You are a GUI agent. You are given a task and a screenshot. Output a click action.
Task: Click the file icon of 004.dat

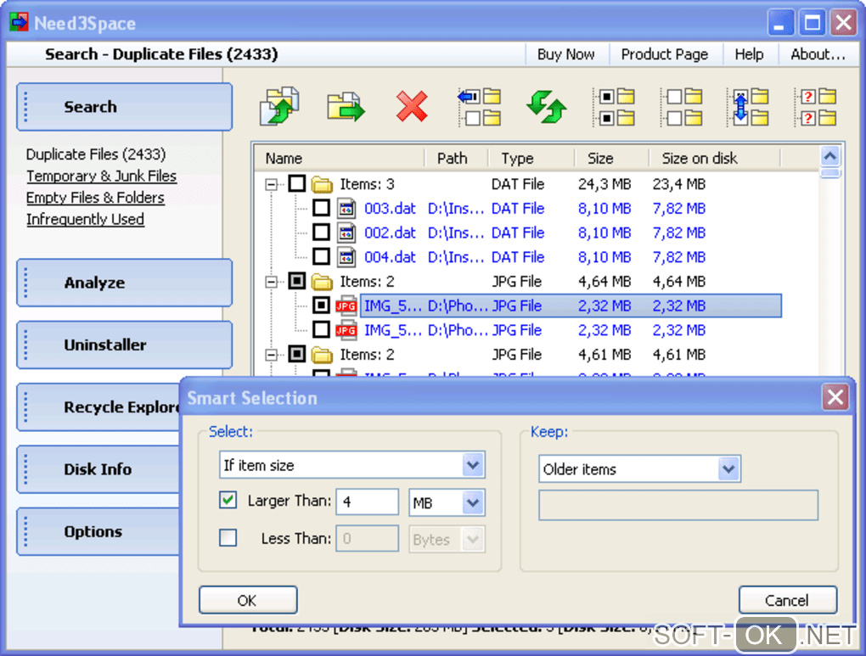click(x=346, y=257)
